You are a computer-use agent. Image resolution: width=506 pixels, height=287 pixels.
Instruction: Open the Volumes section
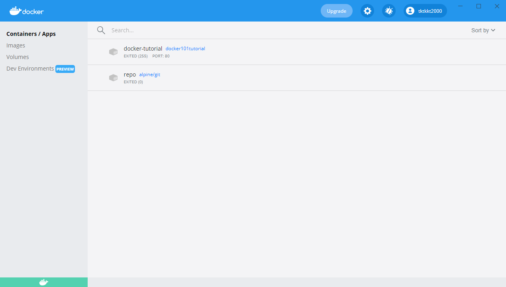[x=18, y=57]
